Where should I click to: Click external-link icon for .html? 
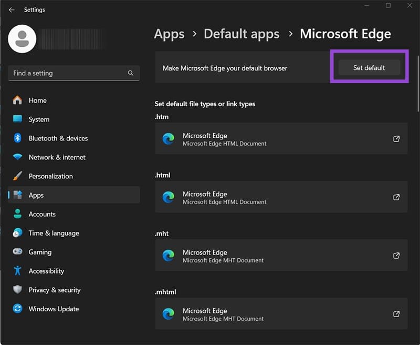(396, 197)
